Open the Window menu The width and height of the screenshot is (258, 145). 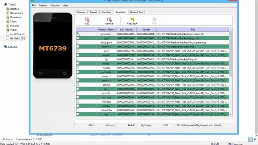[55, 5]
